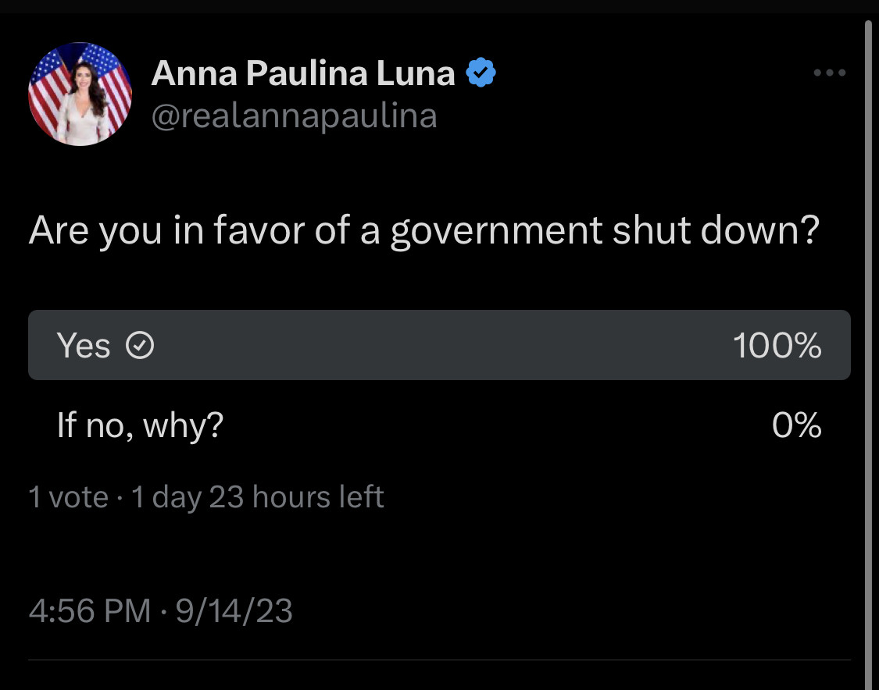Click the blue verified checkmark badge

[481, 73]
